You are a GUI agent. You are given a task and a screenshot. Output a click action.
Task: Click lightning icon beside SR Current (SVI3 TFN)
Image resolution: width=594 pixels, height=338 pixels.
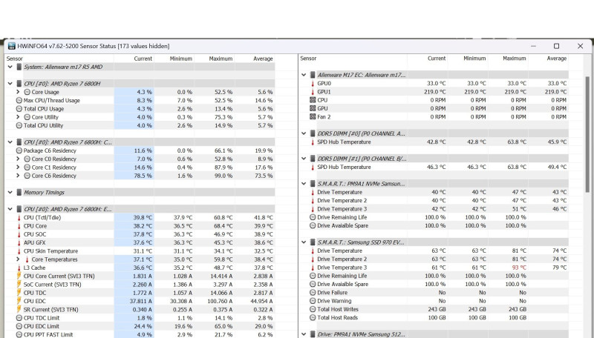[x=19, y=309]
